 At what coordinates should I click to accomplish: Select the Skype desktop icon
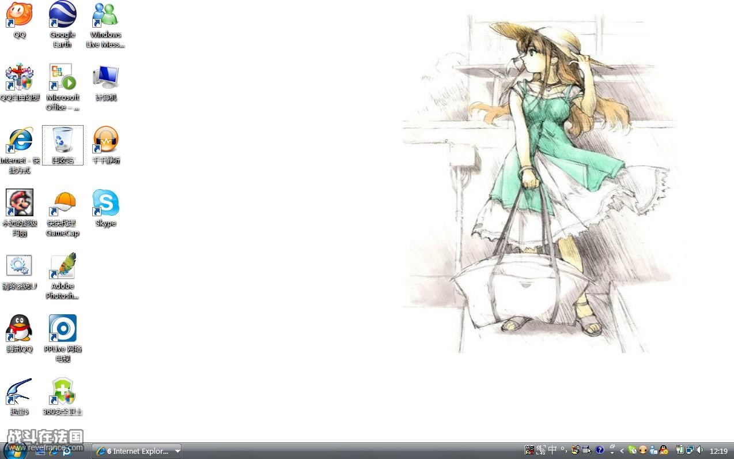(105, 208)
